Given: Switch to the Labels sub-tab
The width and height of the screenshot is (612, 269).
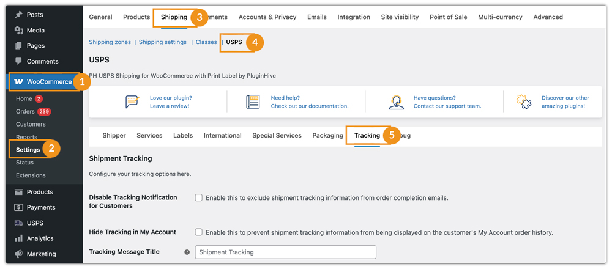Looking at the screenshot, I should 183,135.
